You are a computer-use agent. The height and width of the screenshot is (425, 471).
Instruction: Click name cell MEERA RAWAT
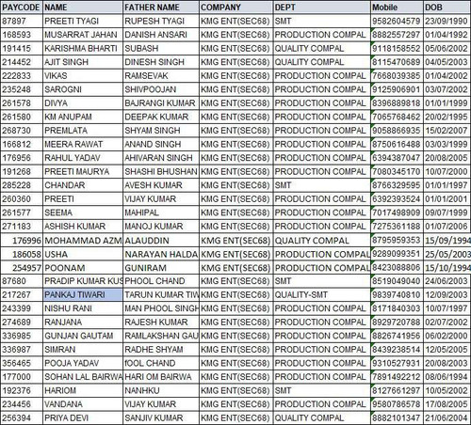83,144
